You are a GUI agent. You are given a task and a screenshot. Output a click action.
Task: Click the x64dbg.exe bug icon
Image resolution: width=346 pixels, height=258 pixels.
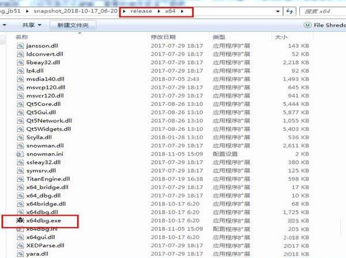20,221
